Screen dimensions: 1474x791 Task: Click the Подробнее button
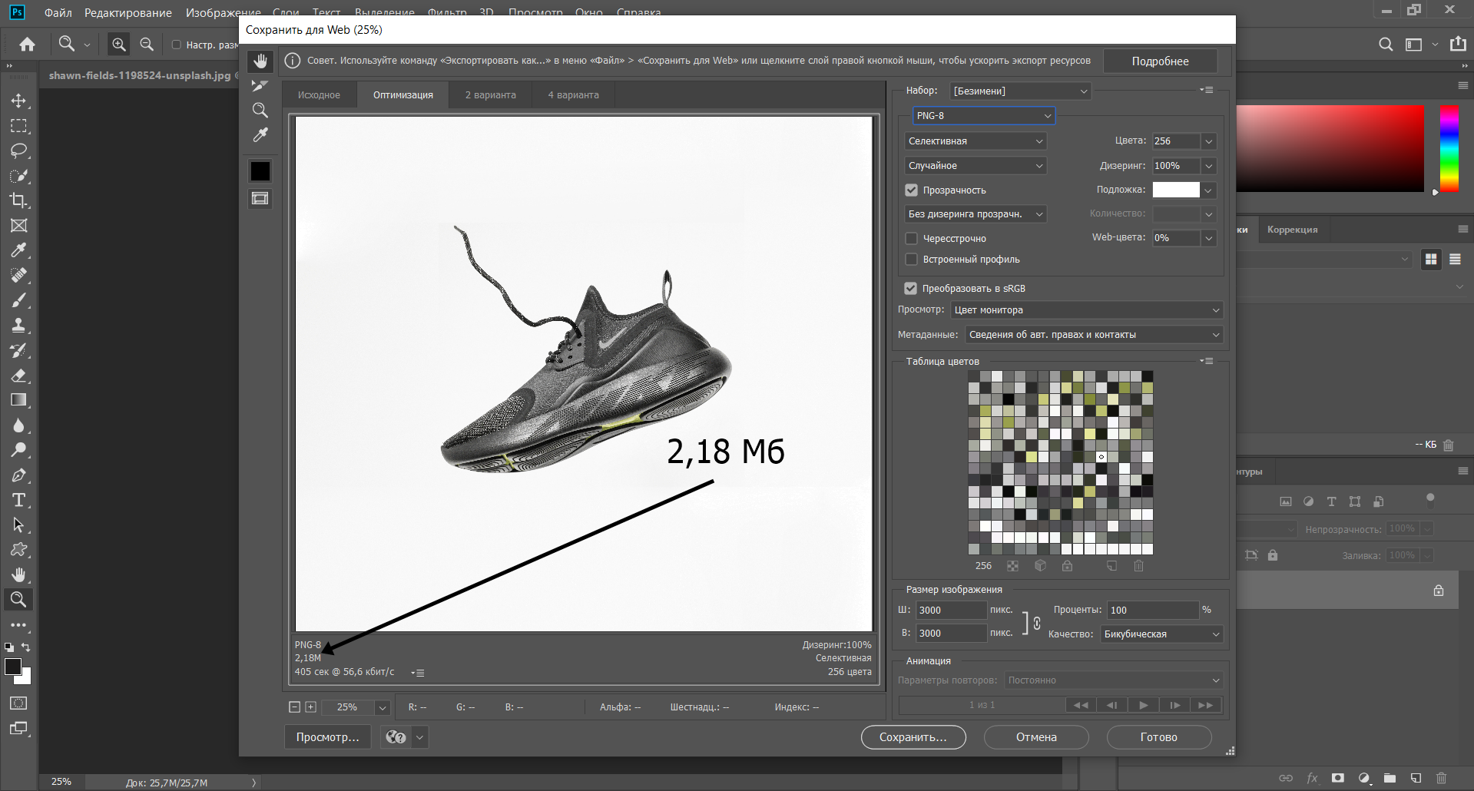click(1160, 61)
